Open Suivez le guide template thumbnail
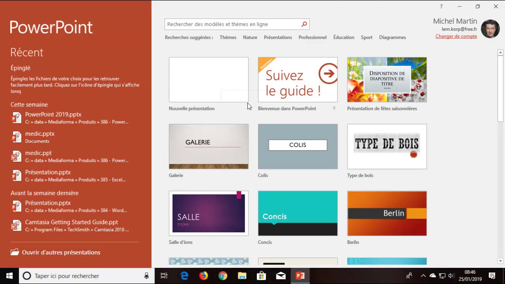The image size is (505, 284). 298,80
